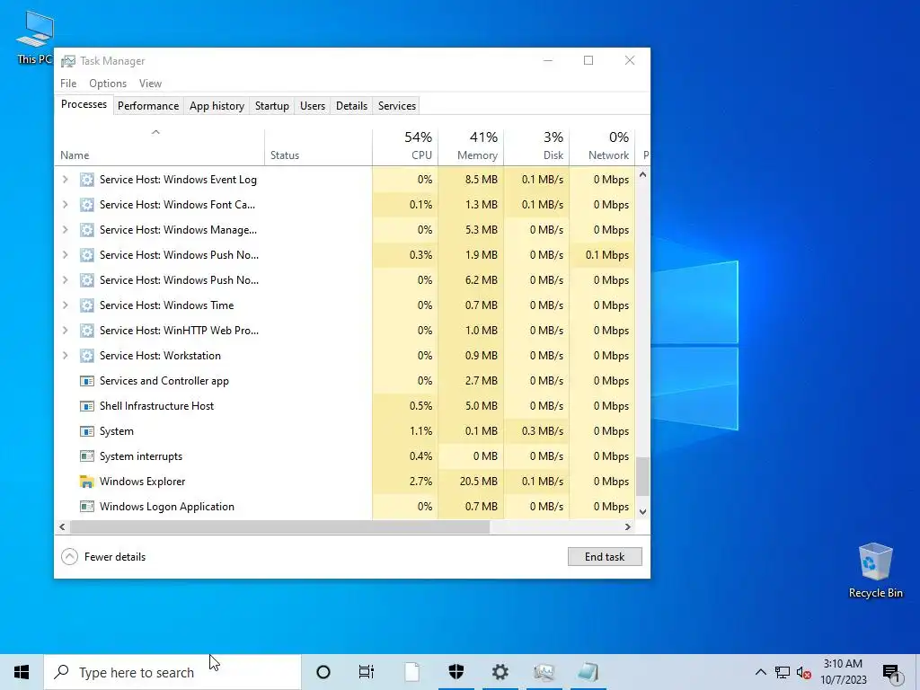Viewport: 920px width, 690px height.
Task: Switch to the App history tab
Action: coord(217,106)
